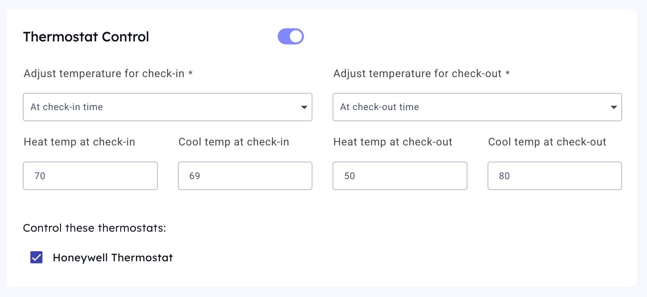Click the "Control these thermostats:" text
Screen dimensions: 647x297
pyautogui.click(x=94, y=228)
